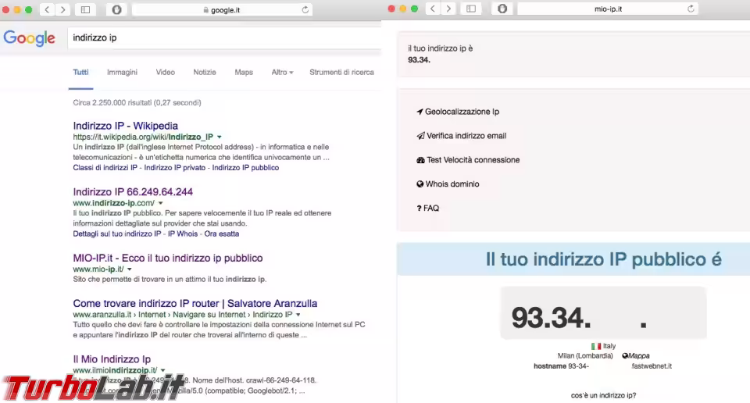Click the question mark icon beside FAQ

[x=419, y=209]
